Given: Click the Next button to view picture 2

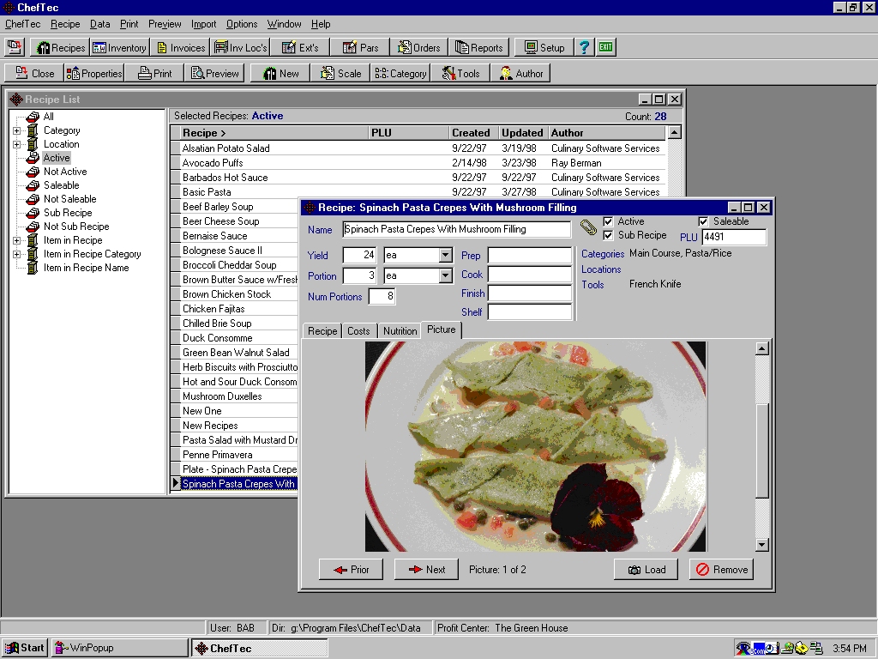Looking at the screenshot, I should tap(426, 569).
